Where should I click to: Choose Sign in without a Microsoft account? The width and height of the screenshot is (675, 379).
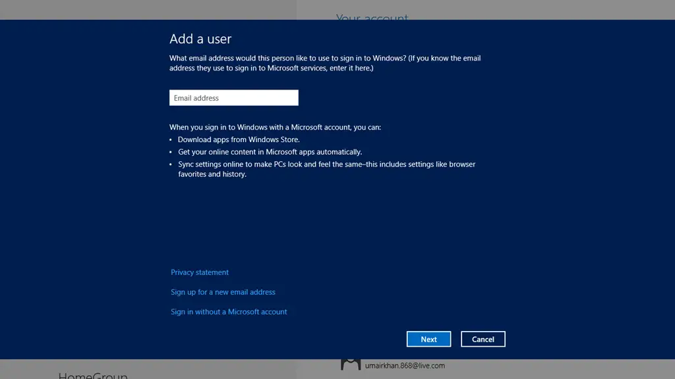coord(229,312)
